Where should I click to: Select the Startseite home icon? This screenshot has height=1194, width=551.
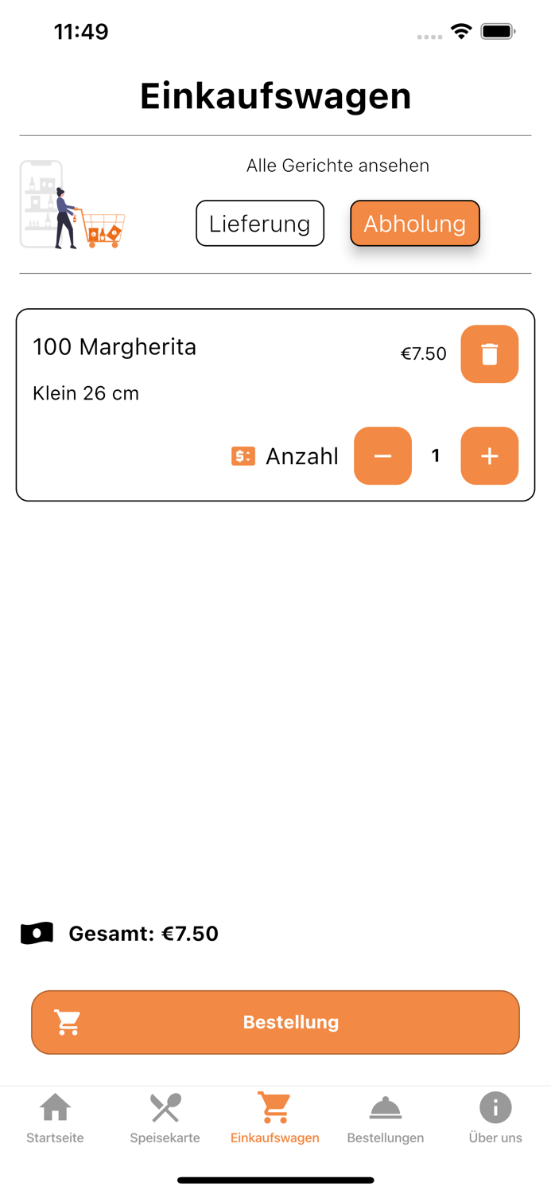pyautogui.click(x=55, y=1107)
